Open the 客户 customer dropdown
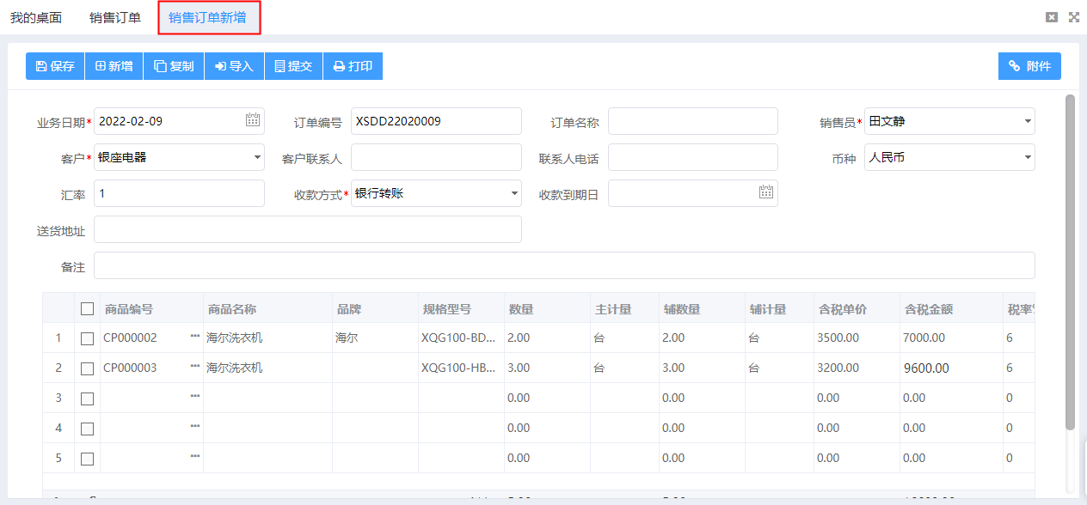 tap(256, 157)
